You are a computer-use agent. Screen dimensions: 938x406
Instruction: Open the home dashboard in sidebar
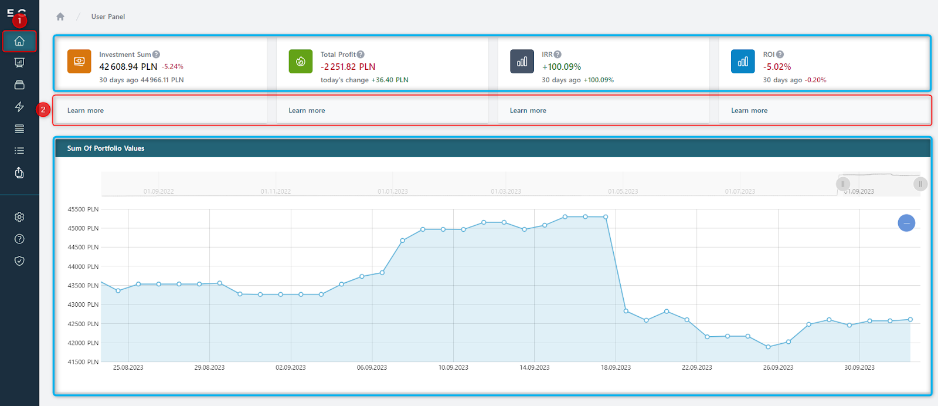pyautogui.click(x=19, y=41)
